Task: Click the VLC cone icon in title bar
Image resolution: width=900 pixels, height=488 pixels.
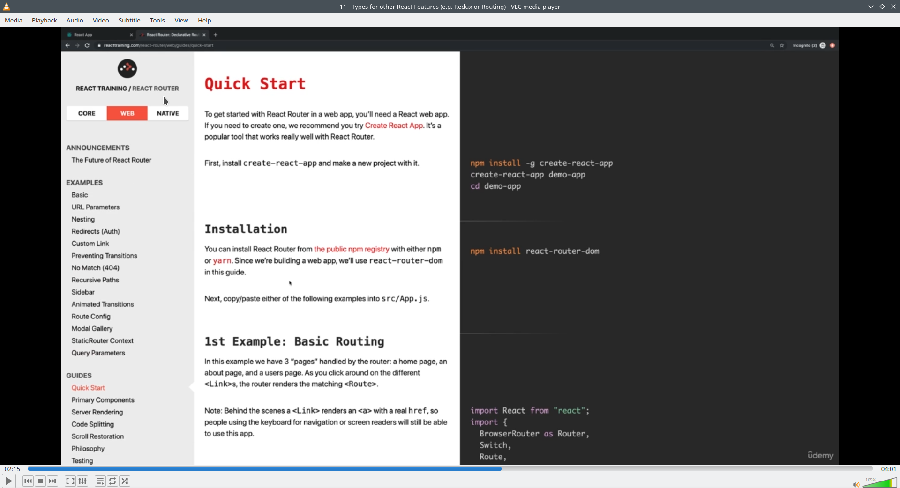Action: [x=7, y=7]
